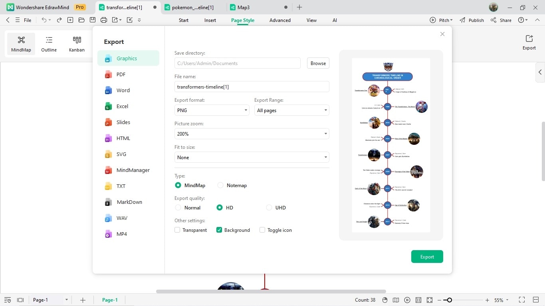Open file using folder icon

tap(81, 20)
